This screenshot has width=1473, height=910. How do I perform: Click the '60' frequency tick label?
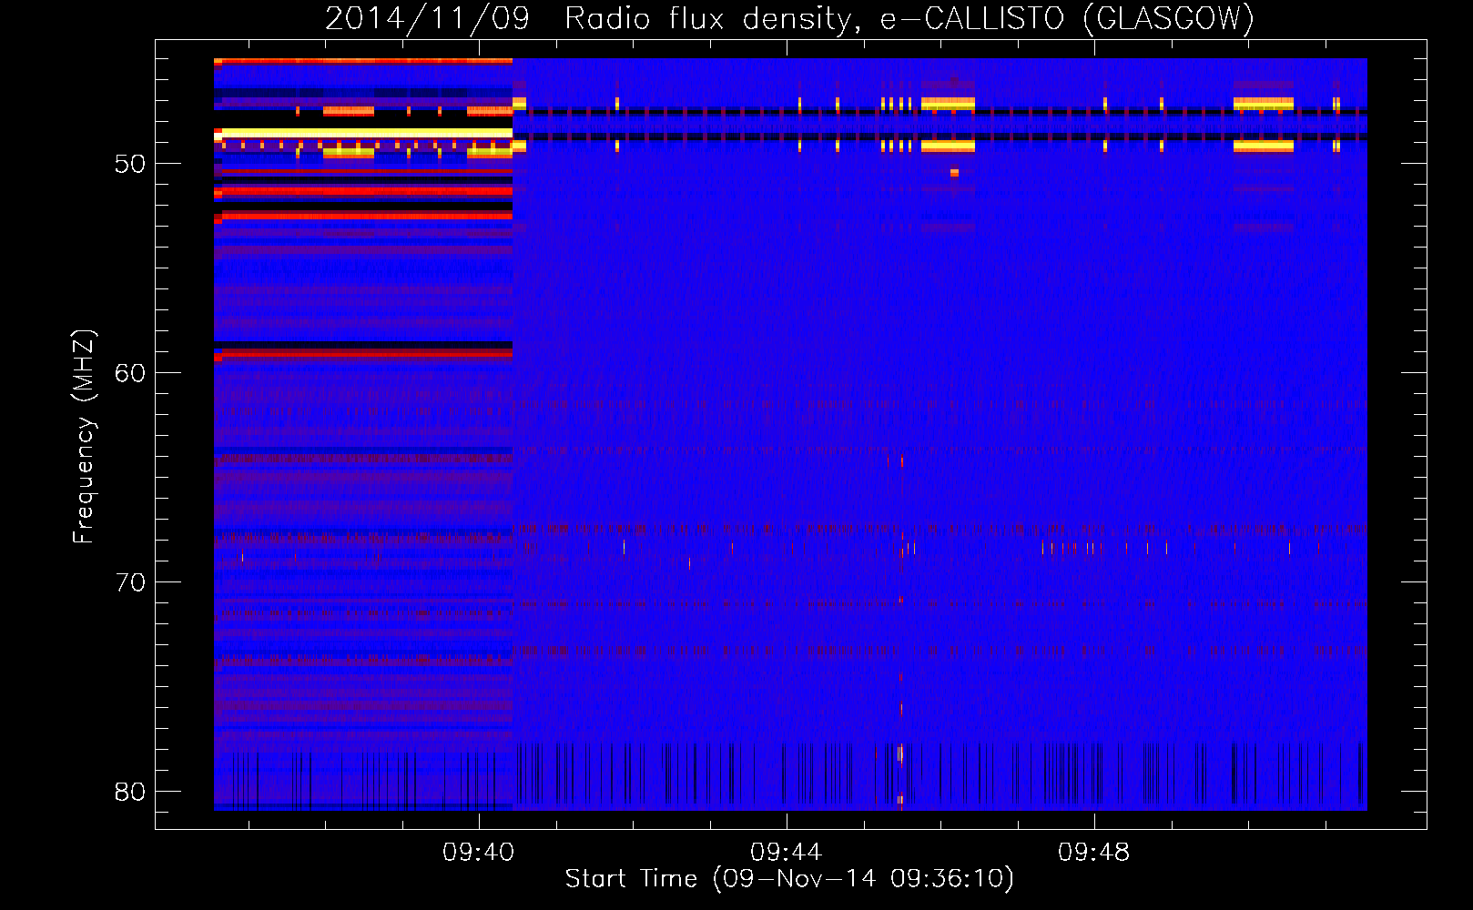pyautogui.click(x=130, y=373)
